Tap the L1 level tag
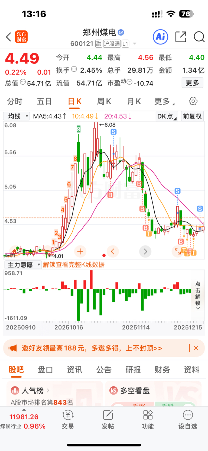Viewport: 208px width, 451px height. 125,44
